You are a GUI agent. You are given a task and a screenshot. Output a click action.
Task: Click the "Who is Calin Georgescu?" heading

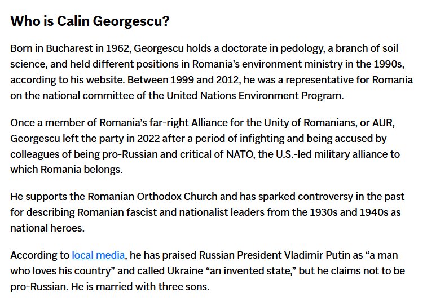point(90,21)
